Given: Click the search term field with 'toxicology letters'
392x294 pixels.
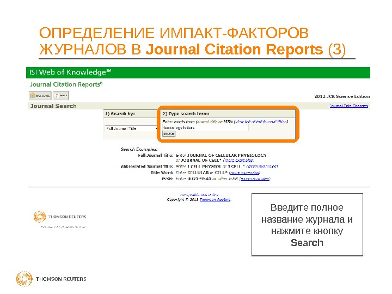Looking at the screenshot, I should 205,127.
